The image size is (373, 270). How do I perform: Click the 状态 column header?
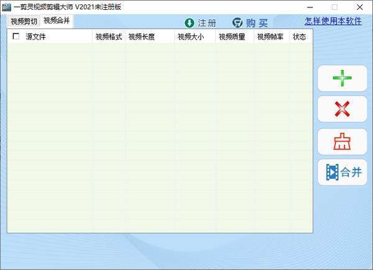(299, 37)
